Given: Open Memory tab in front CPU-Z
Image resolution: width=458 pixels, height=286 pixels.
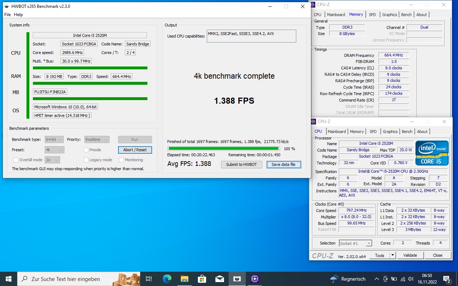Looking at the screenshot, I should tap(357, 132).
